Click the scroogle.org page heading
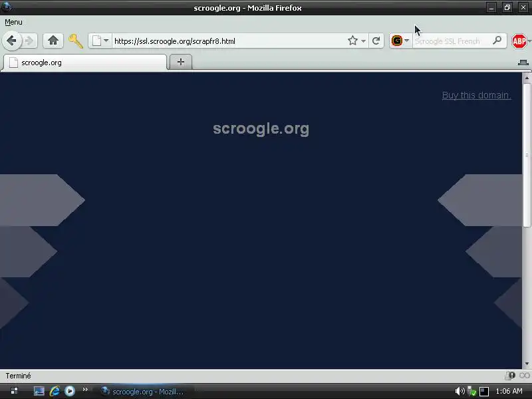This screenshot has width=532, height=399. tap(261, 129)
